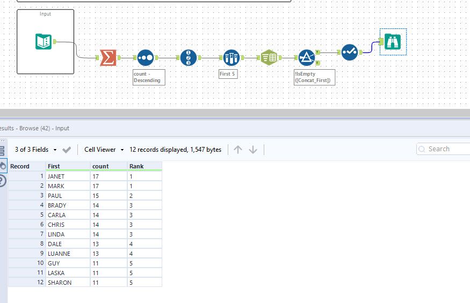Click the 'count - Descending' annotation
Screen dimensions: 470x303
pos(149,77)
